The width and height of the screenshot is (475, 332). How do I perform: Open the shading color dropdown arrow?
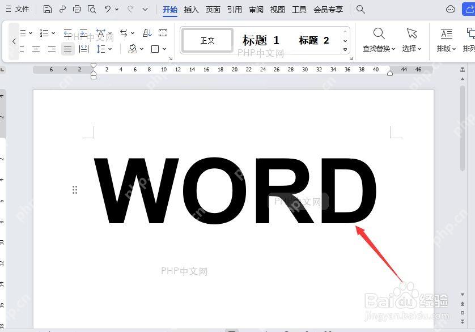click(x=142, y=49)
